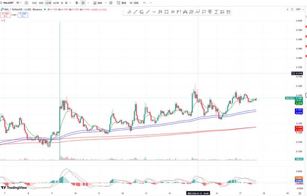Select the horizontal line drawing tool
This screenshot has width=307, height=196.
(x=154, y=12)
